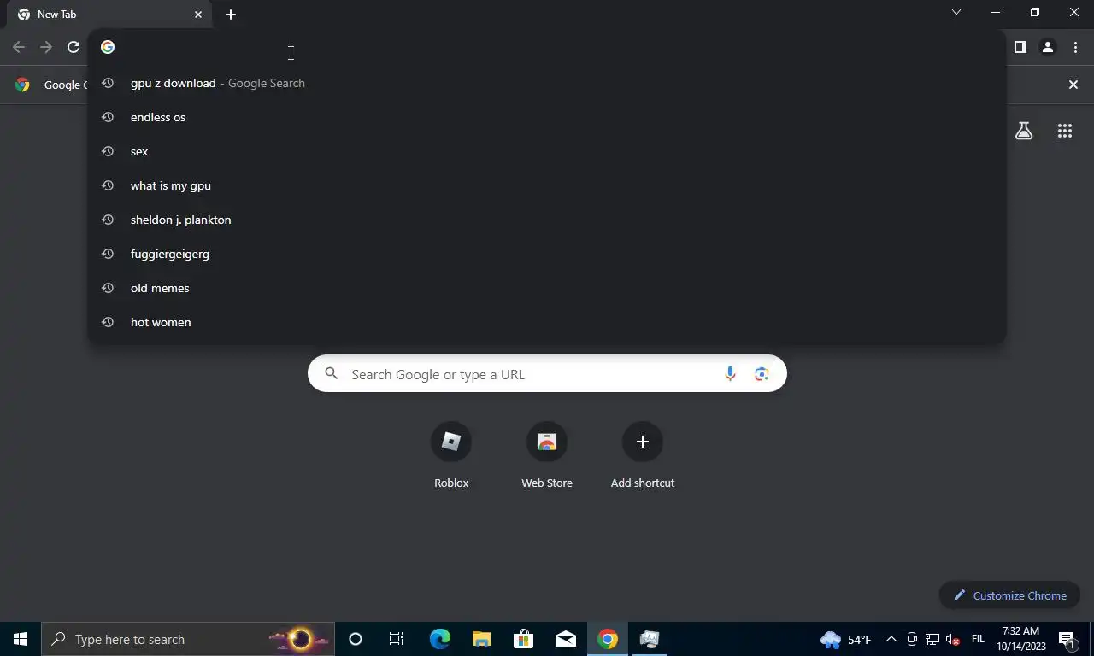Dismiss the bar with the X button
The width and height of the screenshot is (1094, 656).
click(x=1073, y=85)
